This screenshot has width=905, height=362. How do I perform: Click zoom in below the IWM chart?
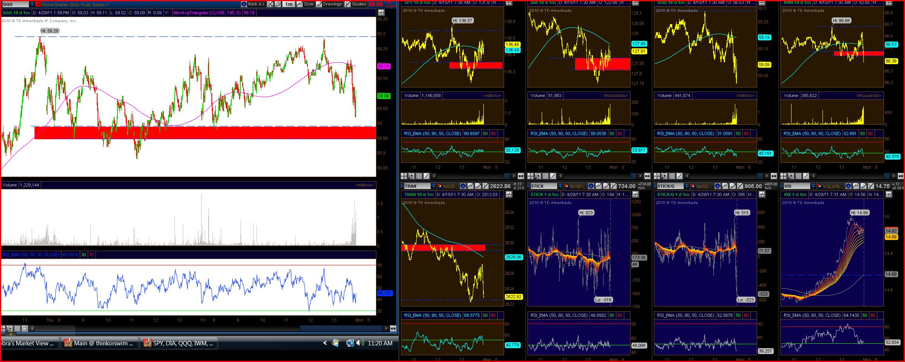tap(791, 176)
